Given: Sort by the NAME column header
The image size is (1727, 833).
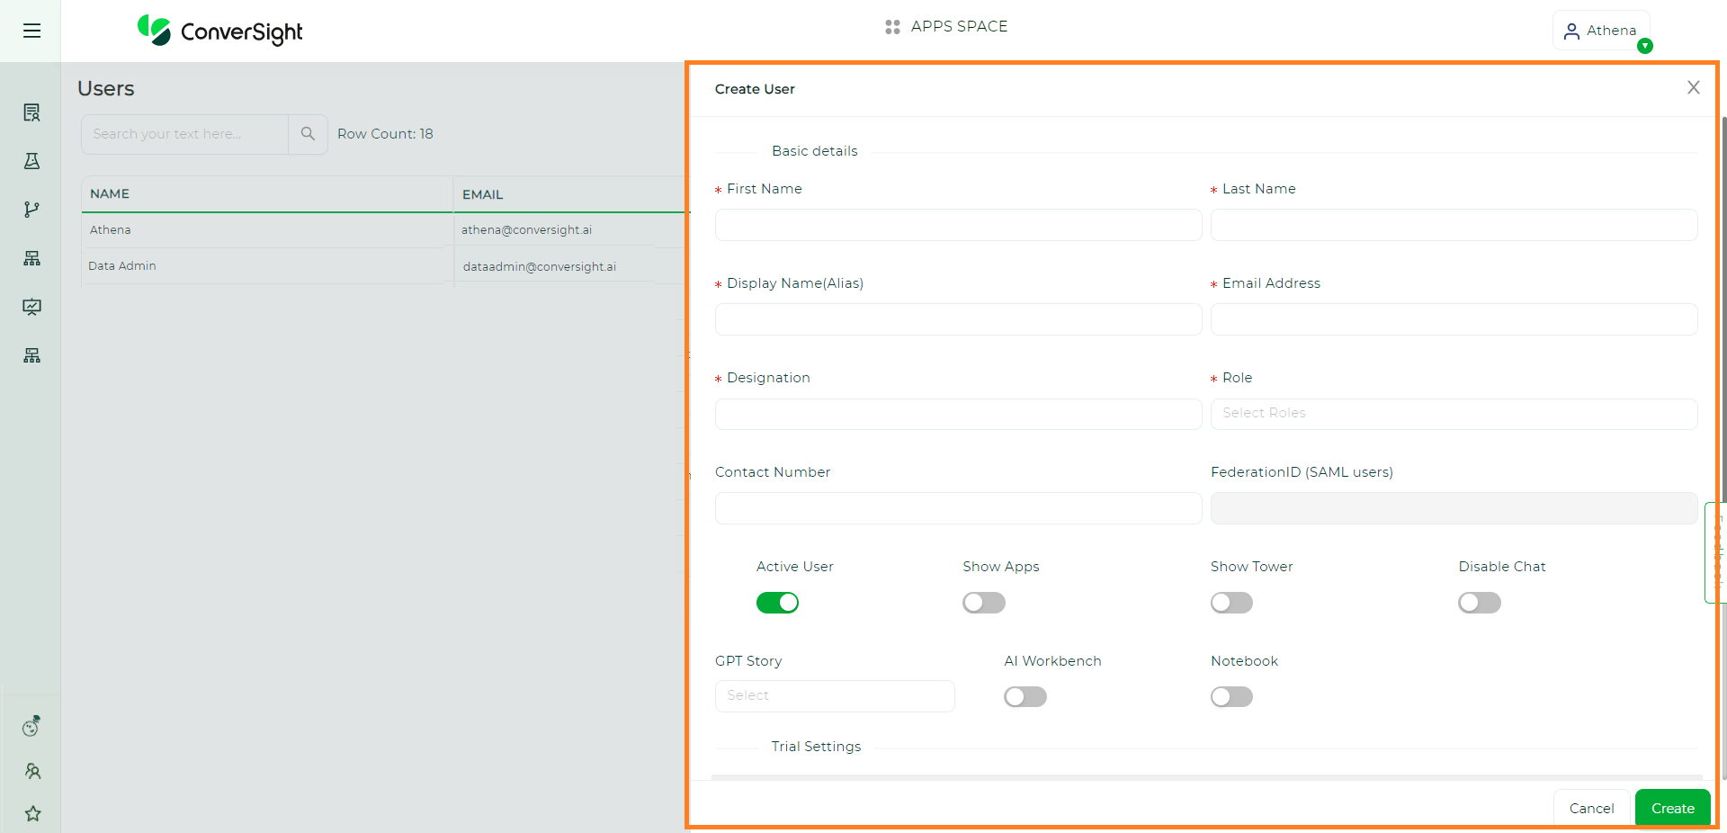Looking at the screenshot, I should coord(110,194).
